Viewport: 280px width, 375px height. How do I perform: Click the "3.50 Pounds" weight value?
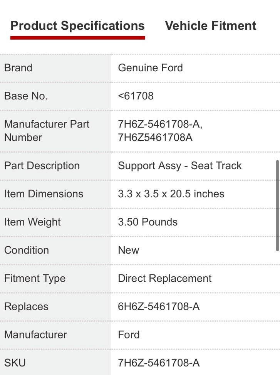point(148,222)
